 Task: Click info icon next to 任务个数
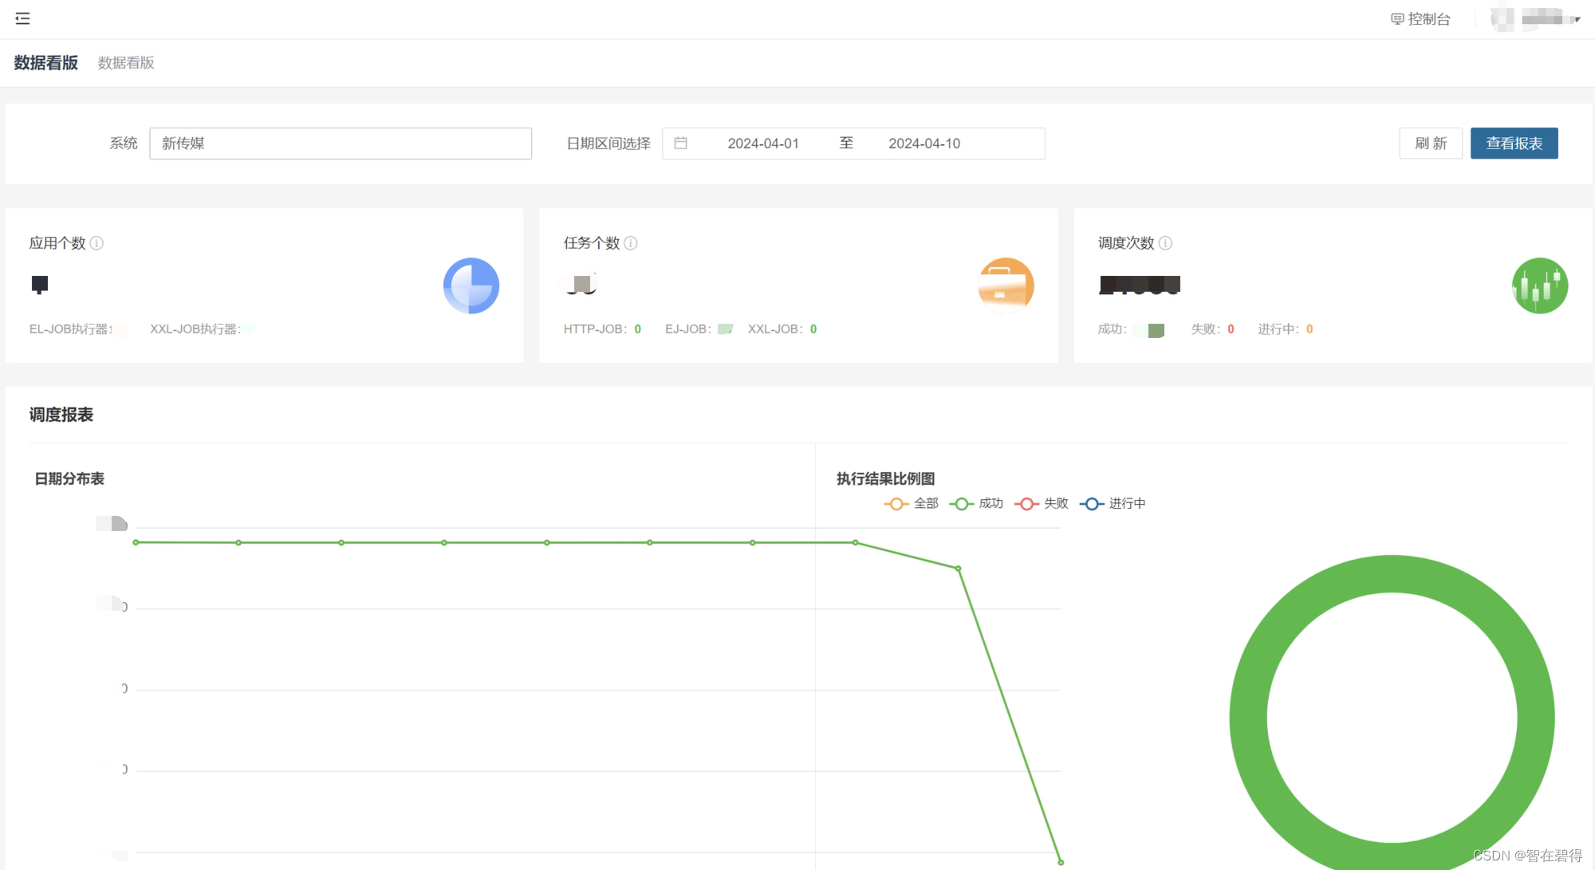click(x=631, y=243)
